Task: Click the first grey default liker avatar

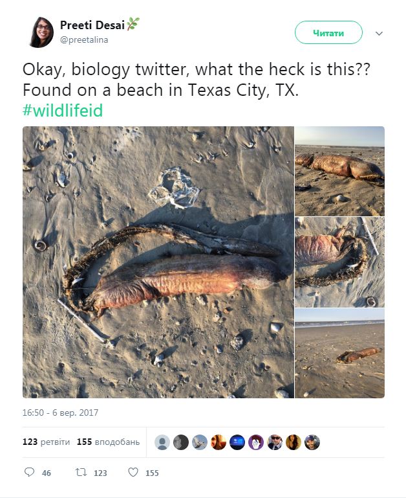Action: pos(163,442)
